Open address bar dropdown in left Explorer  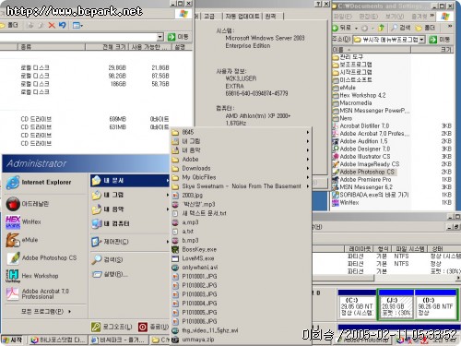(160, 37)
